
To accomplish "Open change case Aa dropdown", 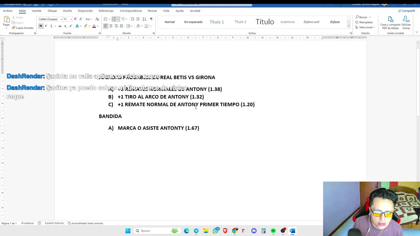I will tap(88, 19).
